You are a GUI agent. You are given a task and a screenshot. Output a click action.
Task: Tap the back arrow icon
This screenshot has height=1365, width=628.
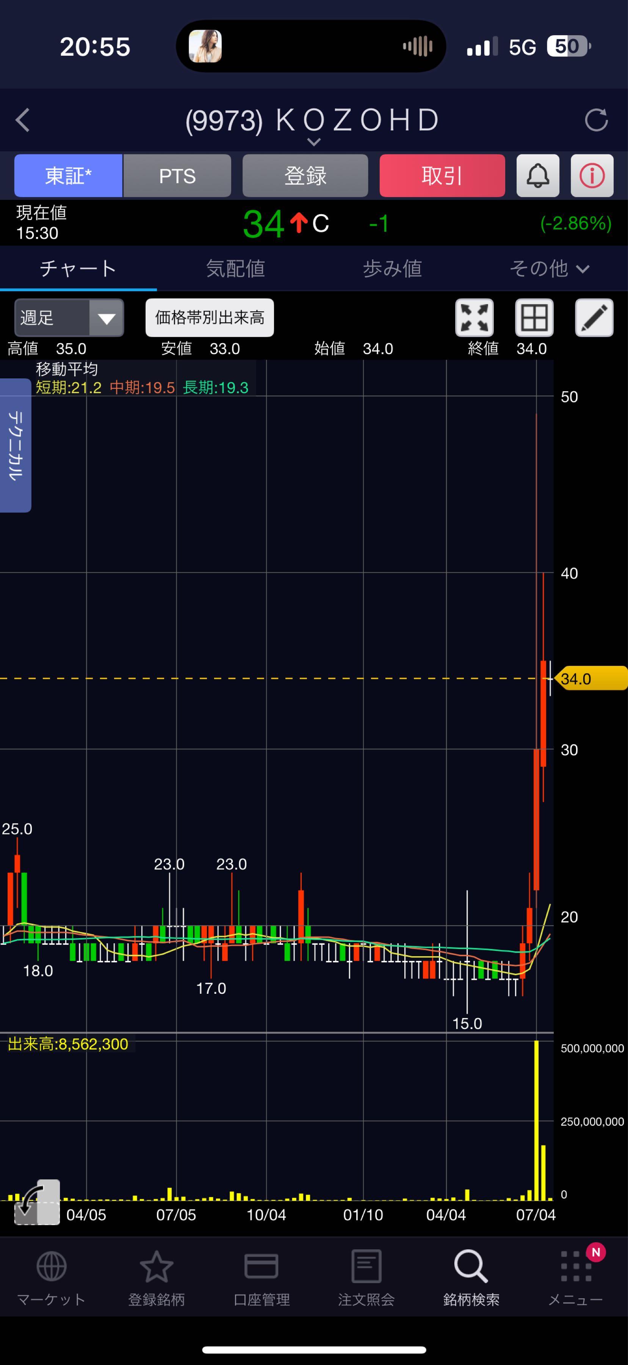coord(22,120)
